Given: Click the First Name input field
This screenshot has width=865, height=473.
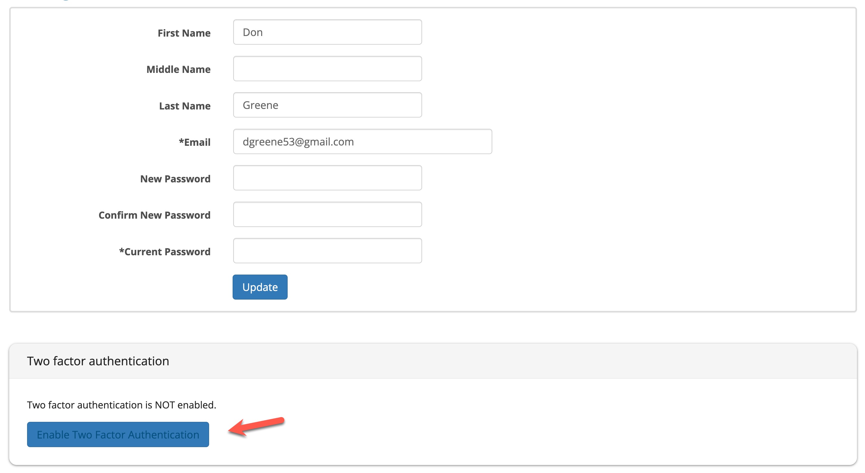Looking at the screenshot, I should pos(327,32).
